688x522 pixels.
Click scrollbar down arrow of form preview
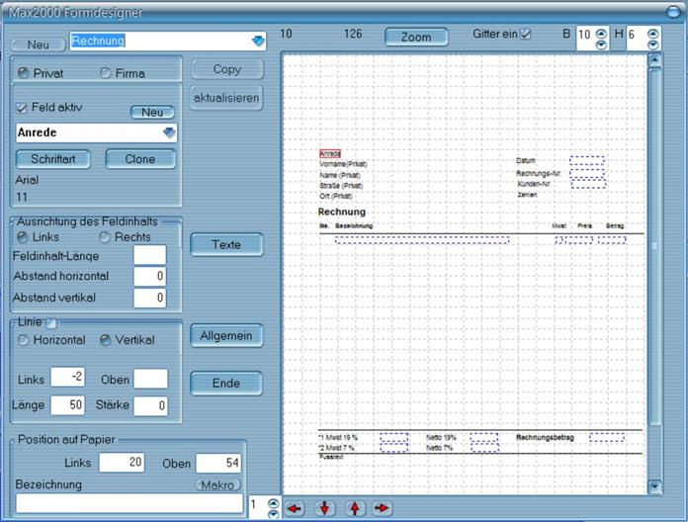click(x=654, y=486)
